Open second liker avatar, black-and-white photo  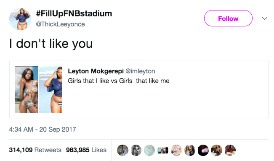click(x=136, y=150)
